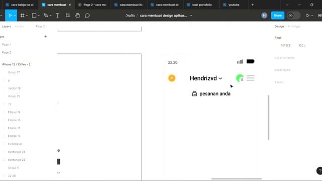Open file name dropdown chevron
322x181 pixels.
(191, 16)
